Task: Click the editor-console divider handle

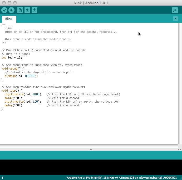Action: 91,149
